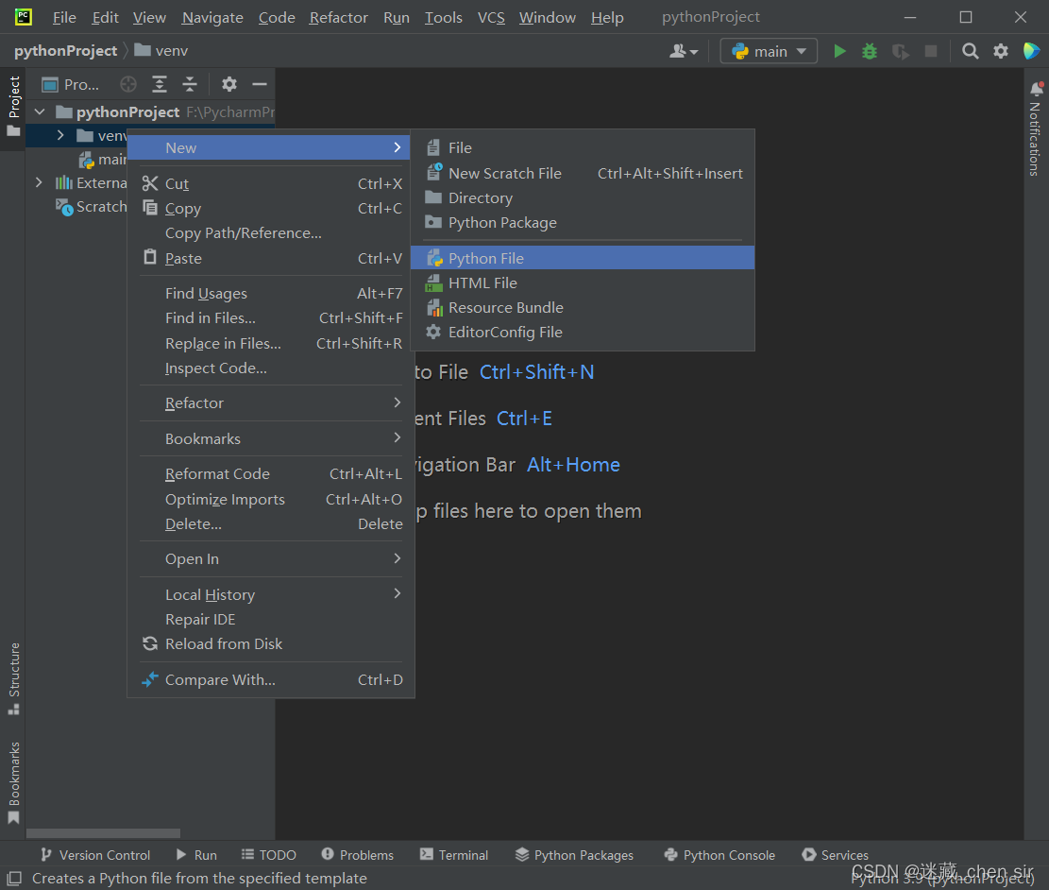Choose EditorConfig File option
Viewport: 1049px width, 890px height.
(x=583, y=333)
